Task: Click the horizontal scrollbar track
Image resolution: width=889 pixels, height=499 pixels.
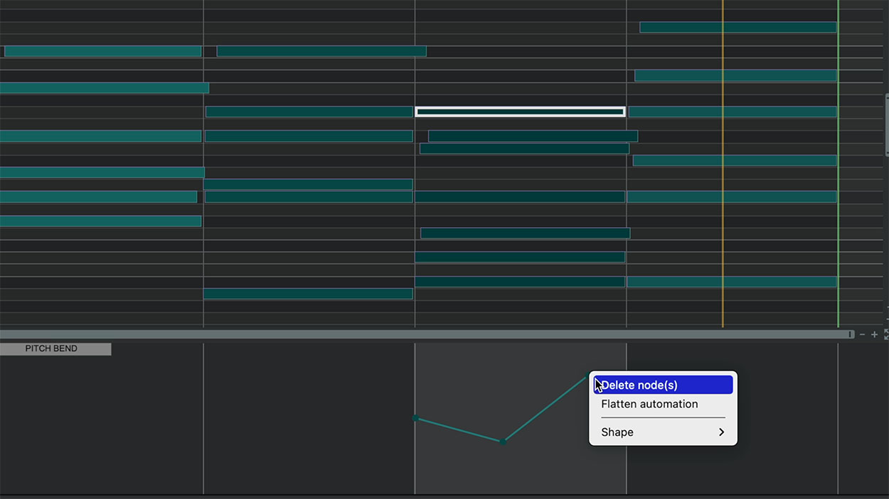Action: 427,334
